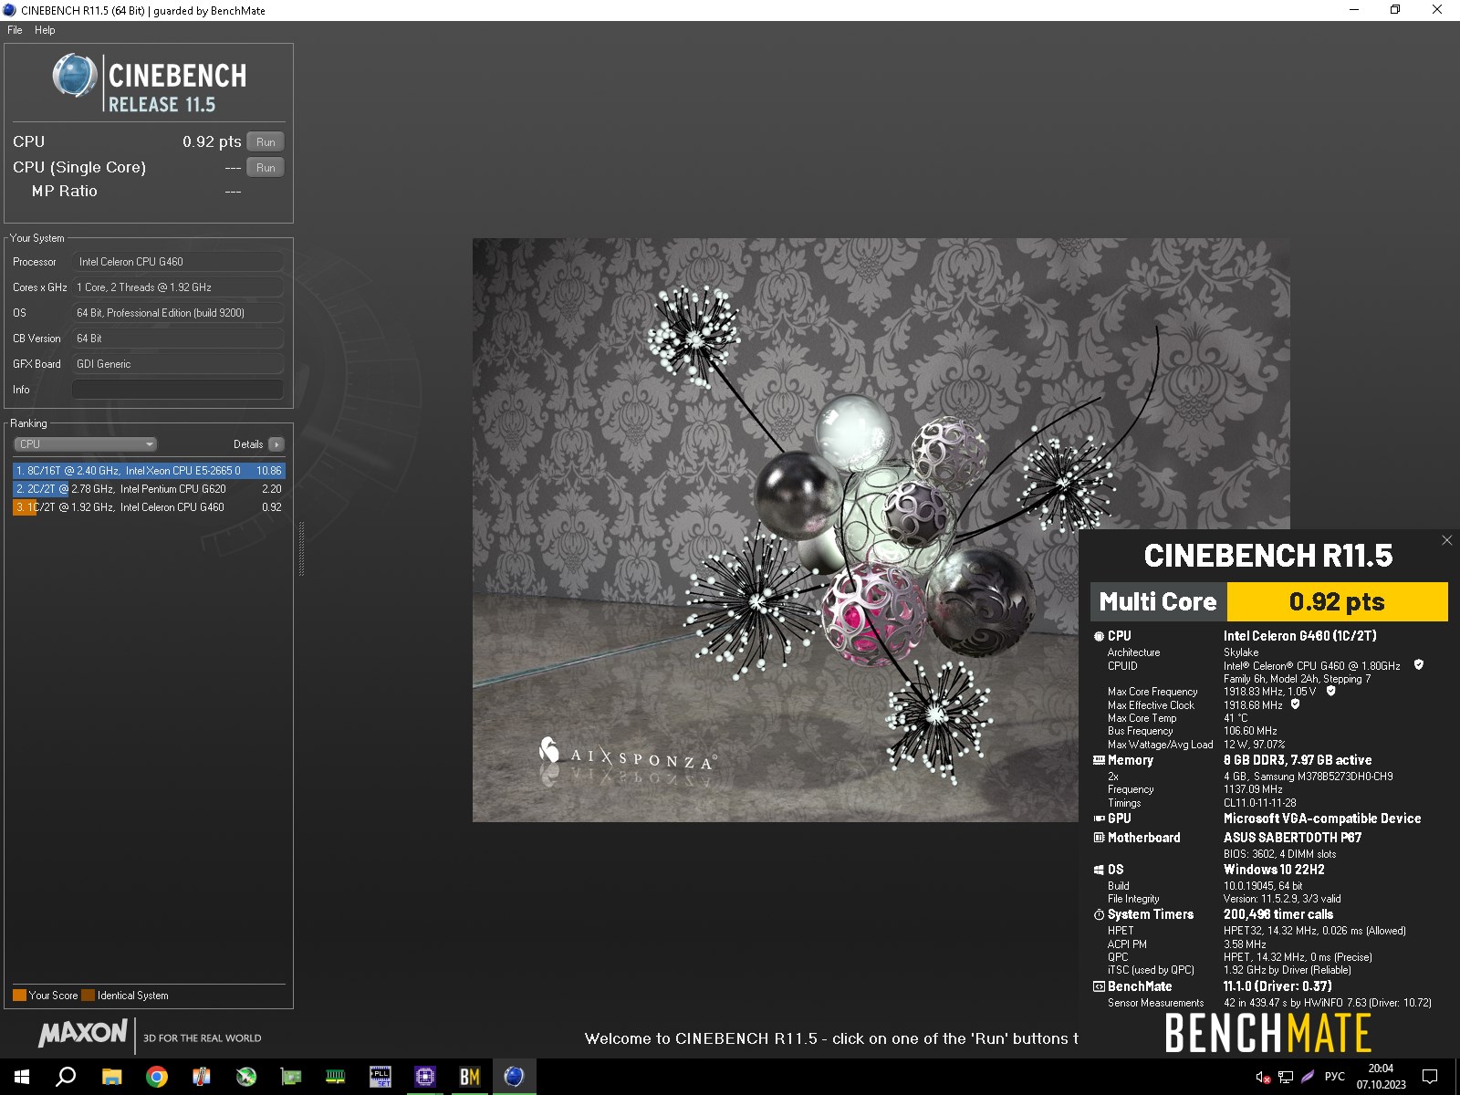Image resolution: width=1460 pixels, height=1095 pixels.
Task: Click the Info input field
Action: click(178, 390)
